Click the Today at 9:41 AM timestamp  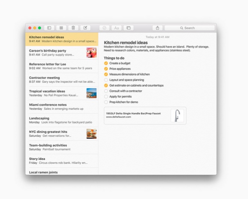(x=157, y=37)
